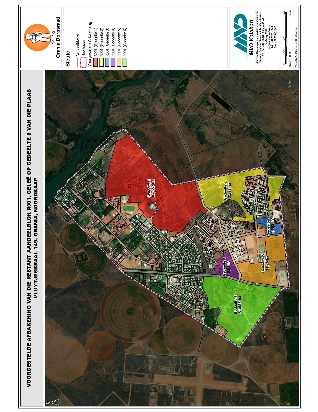Image resolution: width=318 pixels, height=412 pixels.
Task: Click the 'Voorgestelde Afbakening' legend subheading
Action: (x=90, y=44)
